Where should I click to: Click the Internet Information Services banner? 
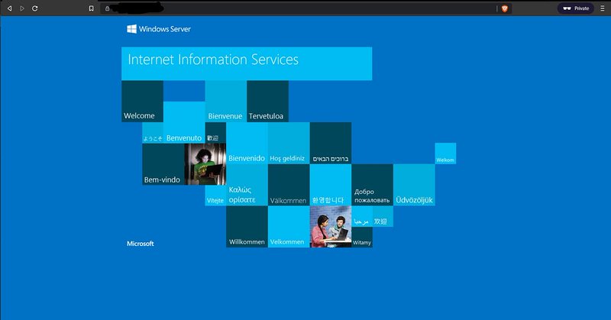[x=247, y=63]
